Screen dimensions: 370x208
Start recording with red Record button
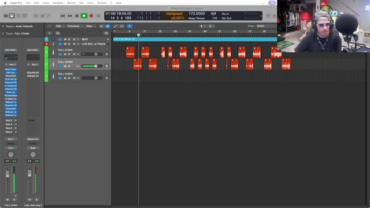coord(91,16)
